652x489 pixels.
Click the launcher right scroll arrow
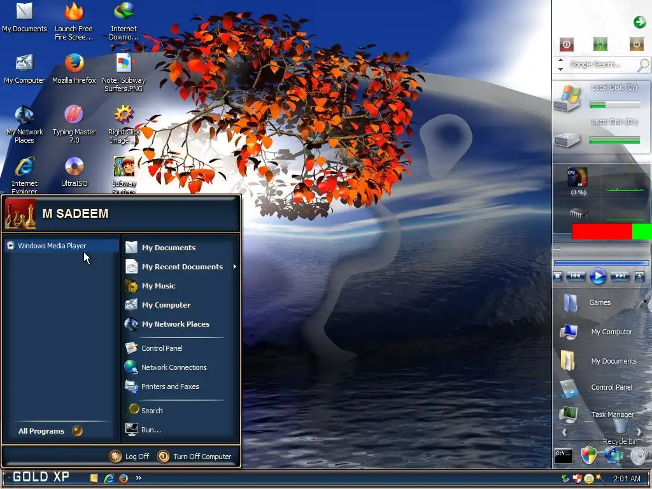pyautogui.click(x=639, y=432)
